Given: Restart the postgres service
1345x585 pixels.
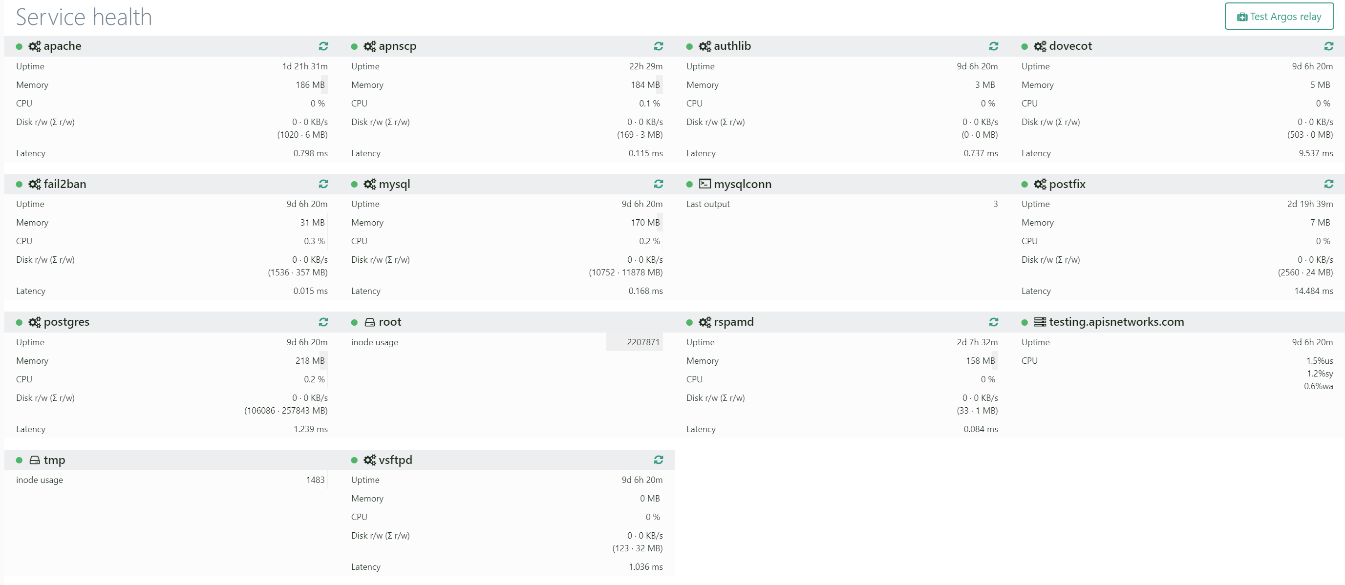Looking at the screenshot, I should [323, 322].
